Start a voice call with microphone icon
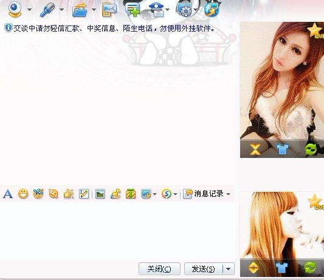The width and height of the screenshot is (324, 280). tap(48, 10)
